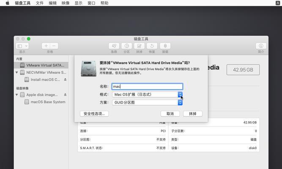Click the Partition (分区) toolbar icon
The height and width of the screenshot is (169, 282).
click(x=126, y=46)
